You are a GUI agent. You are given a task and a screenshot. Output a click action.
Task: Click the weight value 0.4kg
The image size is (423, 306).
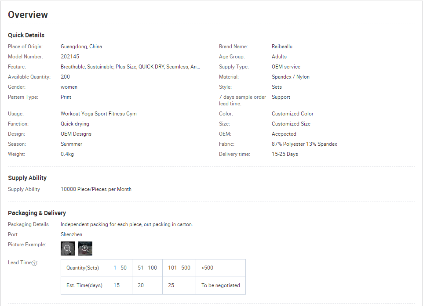coord(67,154)
